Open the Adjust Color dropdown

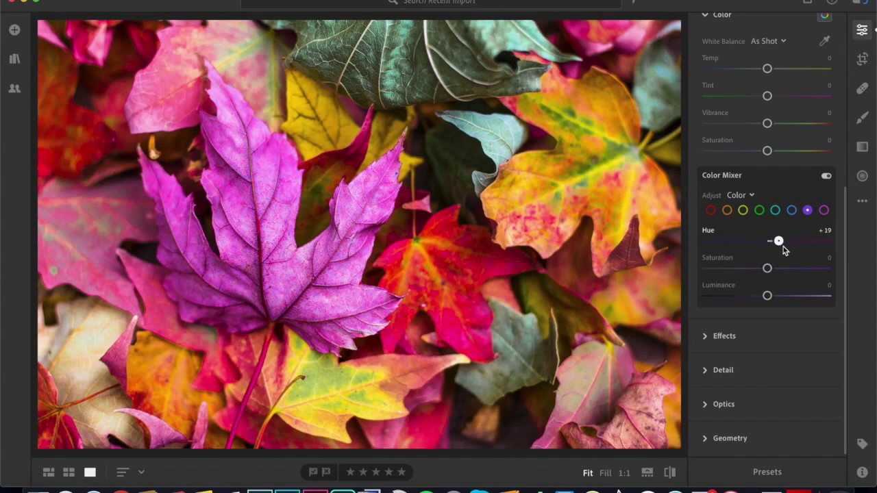[x=741, y=195]
